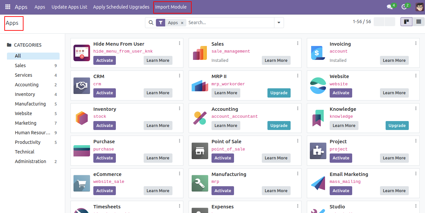Image resolution: width=425 pixels, height=213 pixels.
Task: Click the Email Marketing paper plane icon
Action: [318, 183]
